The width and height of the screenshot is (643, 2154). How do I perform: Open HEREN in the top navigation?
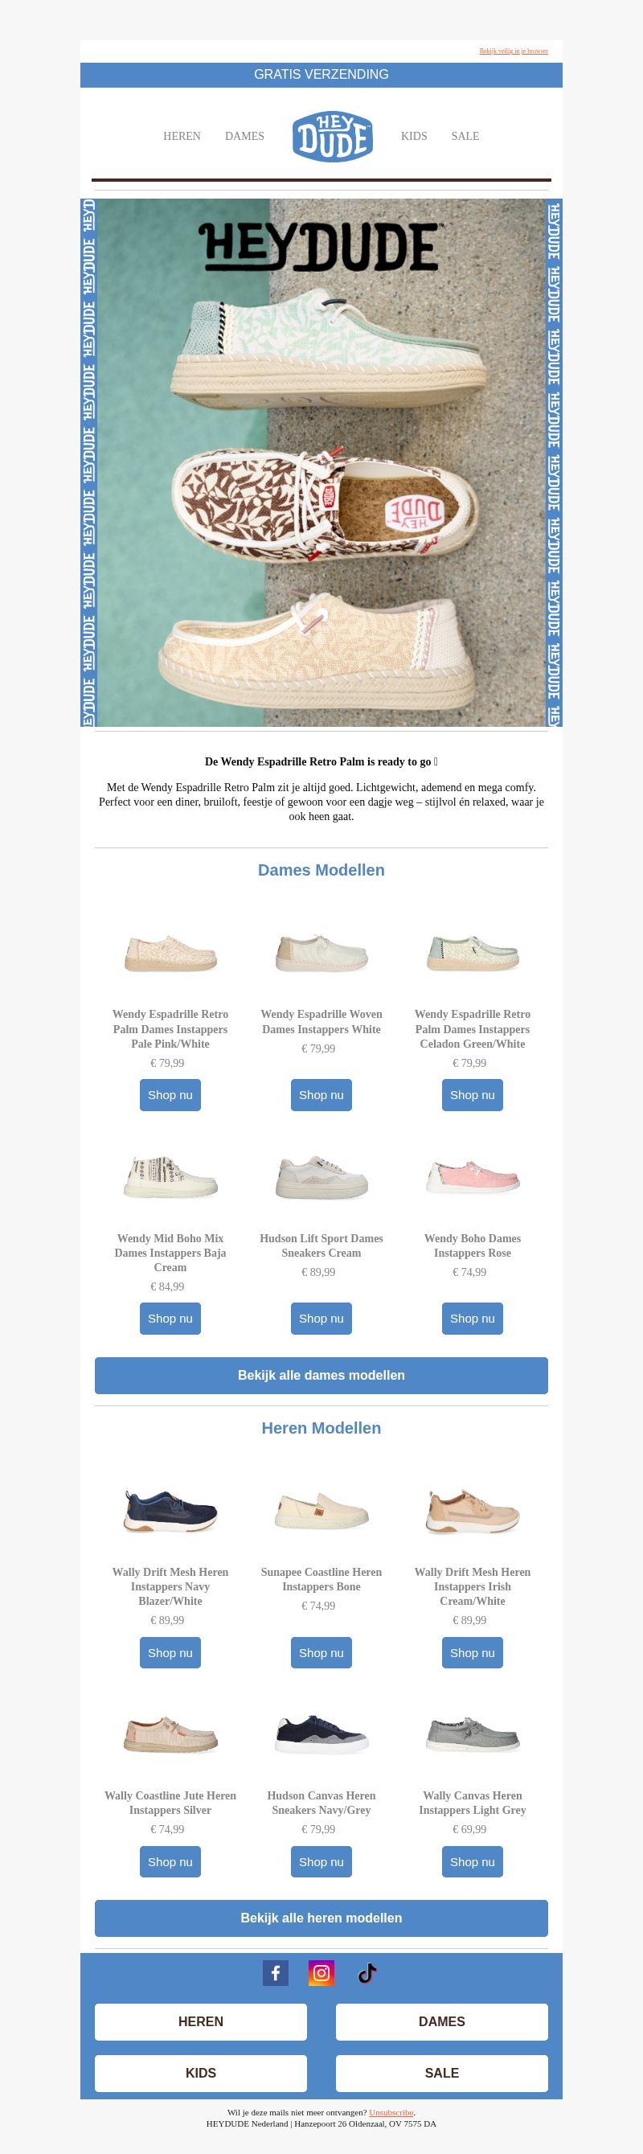[182, 137]
